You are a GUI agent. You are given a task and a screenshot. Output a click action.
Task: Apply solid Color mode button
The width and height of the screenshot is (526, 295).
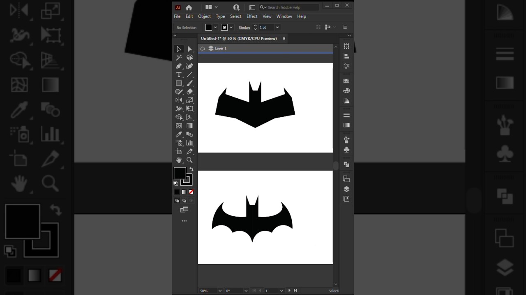coord(177,192)
